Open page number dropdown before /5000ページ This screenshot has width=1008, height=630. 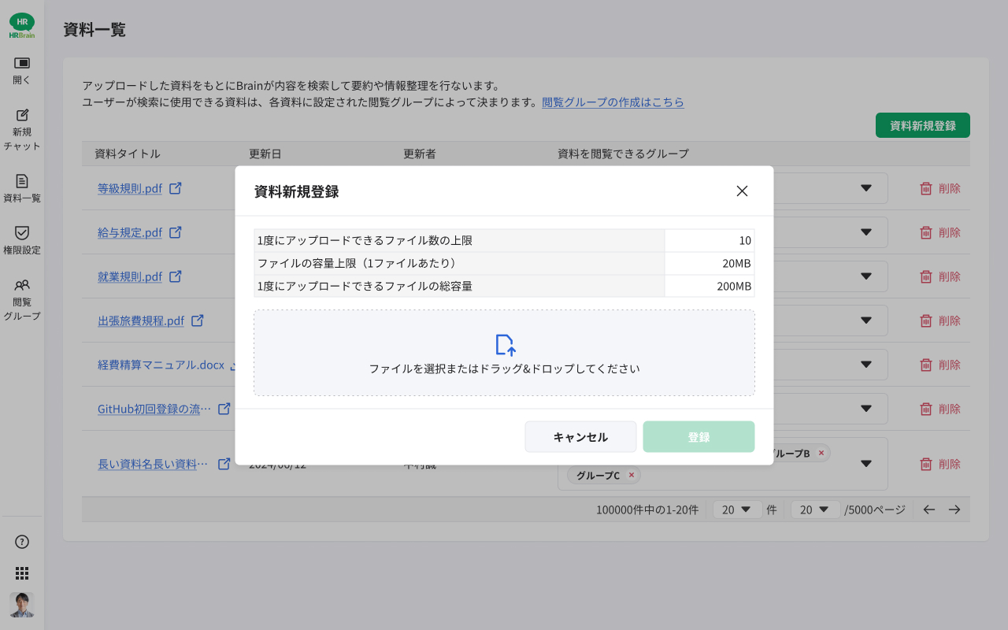815,510
